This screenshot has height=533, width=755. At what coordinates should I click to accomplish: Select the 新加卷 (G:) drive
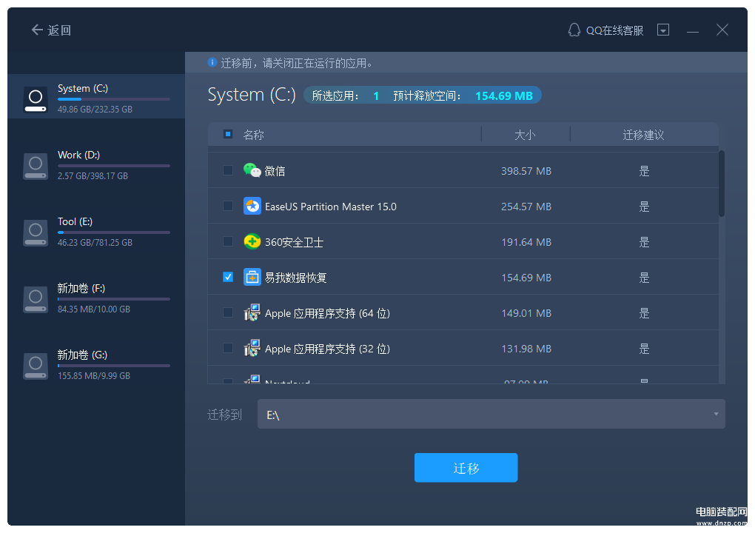coord(96,365)
